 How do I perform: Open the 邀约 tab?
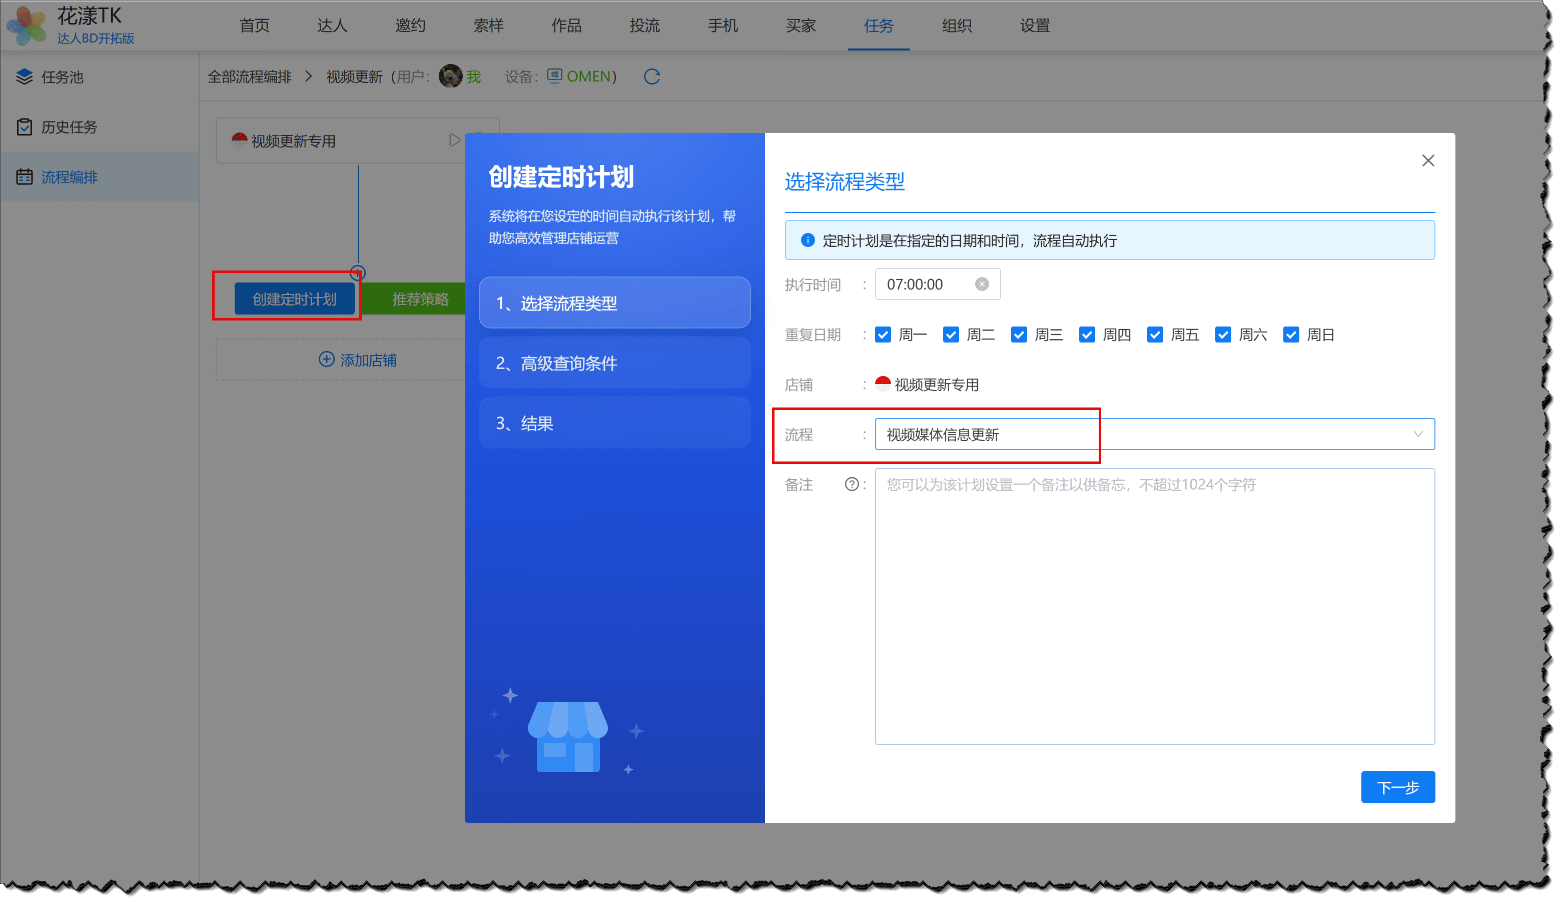coord(410,25)
